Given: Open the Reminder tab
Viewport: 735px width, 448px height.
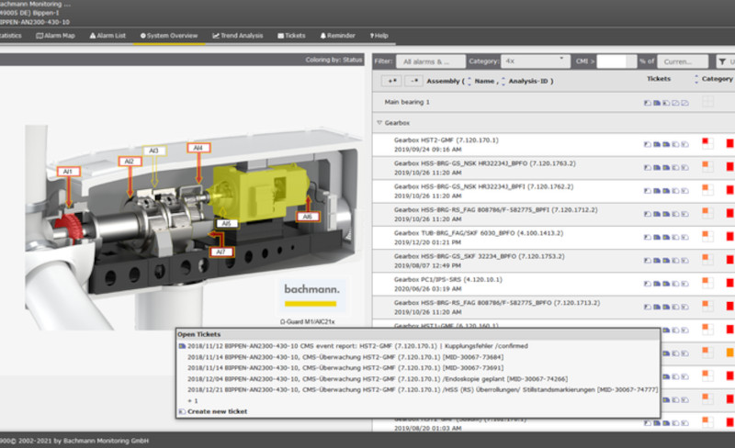Looking at the screenshot, I should coord(337,36).
